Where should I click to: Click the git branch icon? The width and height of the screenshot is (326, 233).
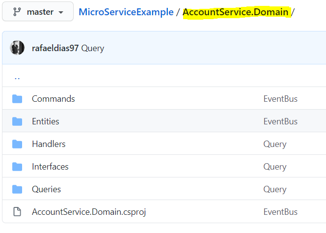pos(17,12)
